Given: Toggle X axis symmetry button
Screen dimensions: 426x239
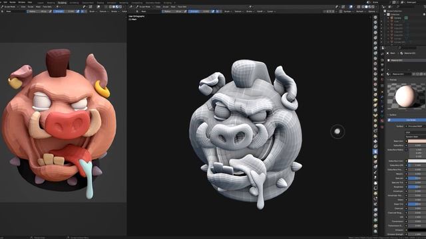Looking at the screenshot, I should [327, 12].
